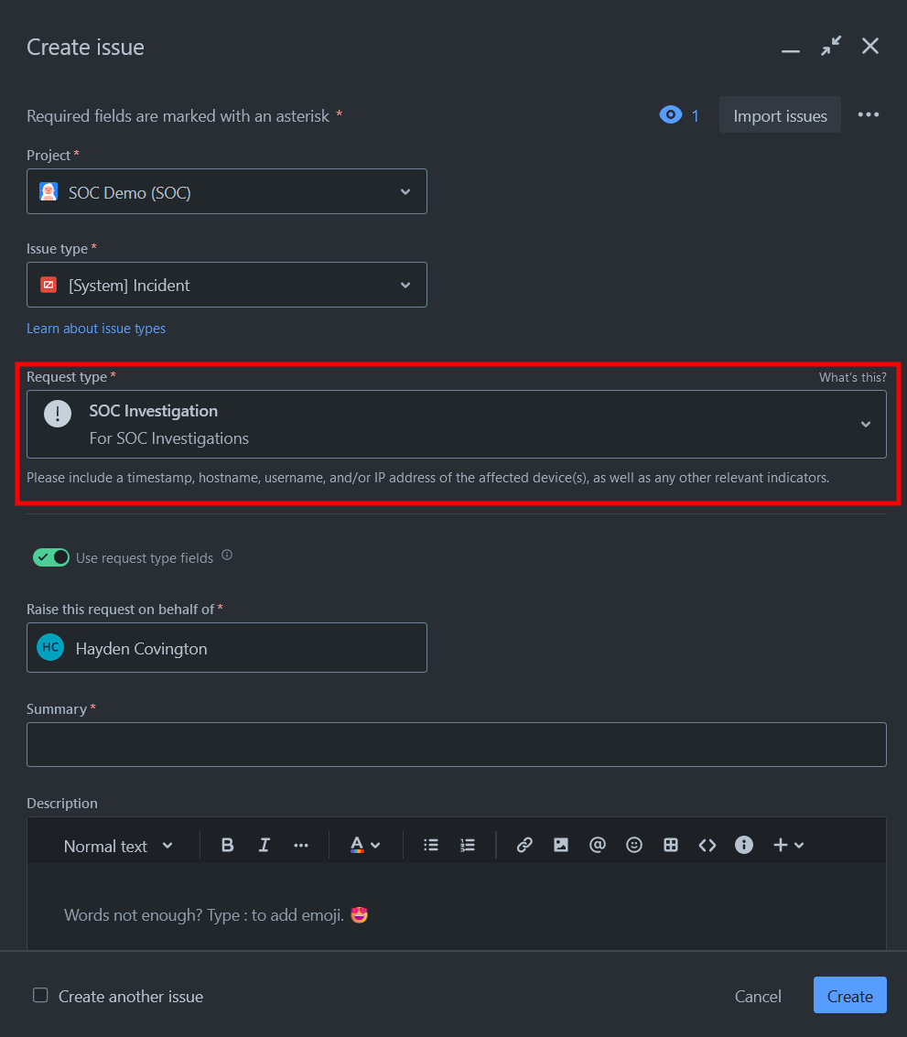The image size is (907, 1037).
Task: Open the Request type SOC Investigation dropdown
Action: (x=456, y=425)
